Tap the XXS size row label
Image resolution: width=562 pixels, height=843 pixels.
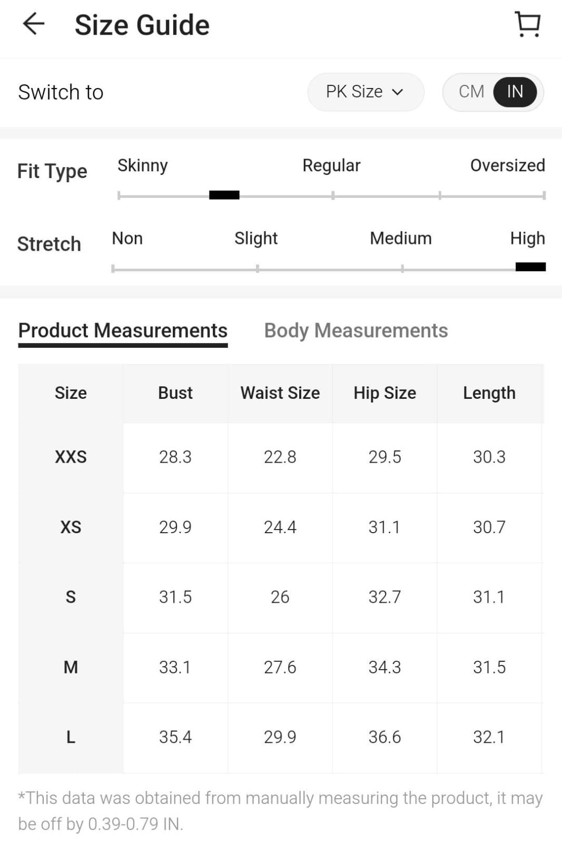[x=71, y=457]
